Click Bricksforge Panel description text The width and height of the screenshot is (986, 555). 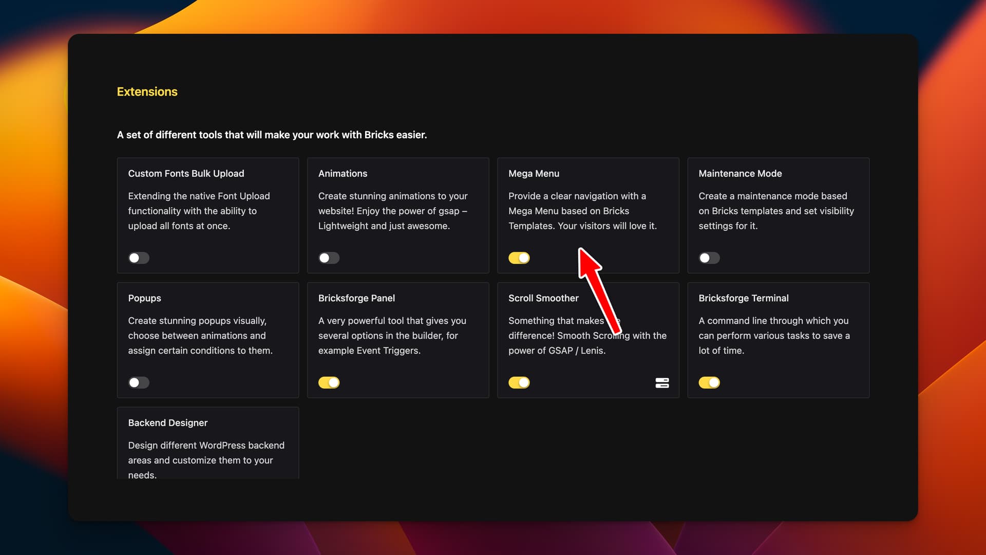tap(392, 336)
